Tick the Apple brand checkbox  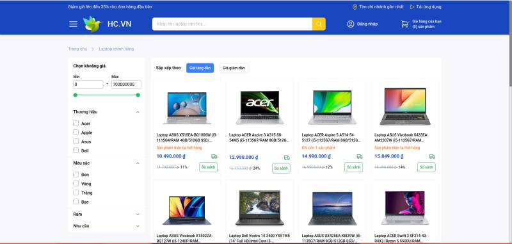[x=76, y=133]
